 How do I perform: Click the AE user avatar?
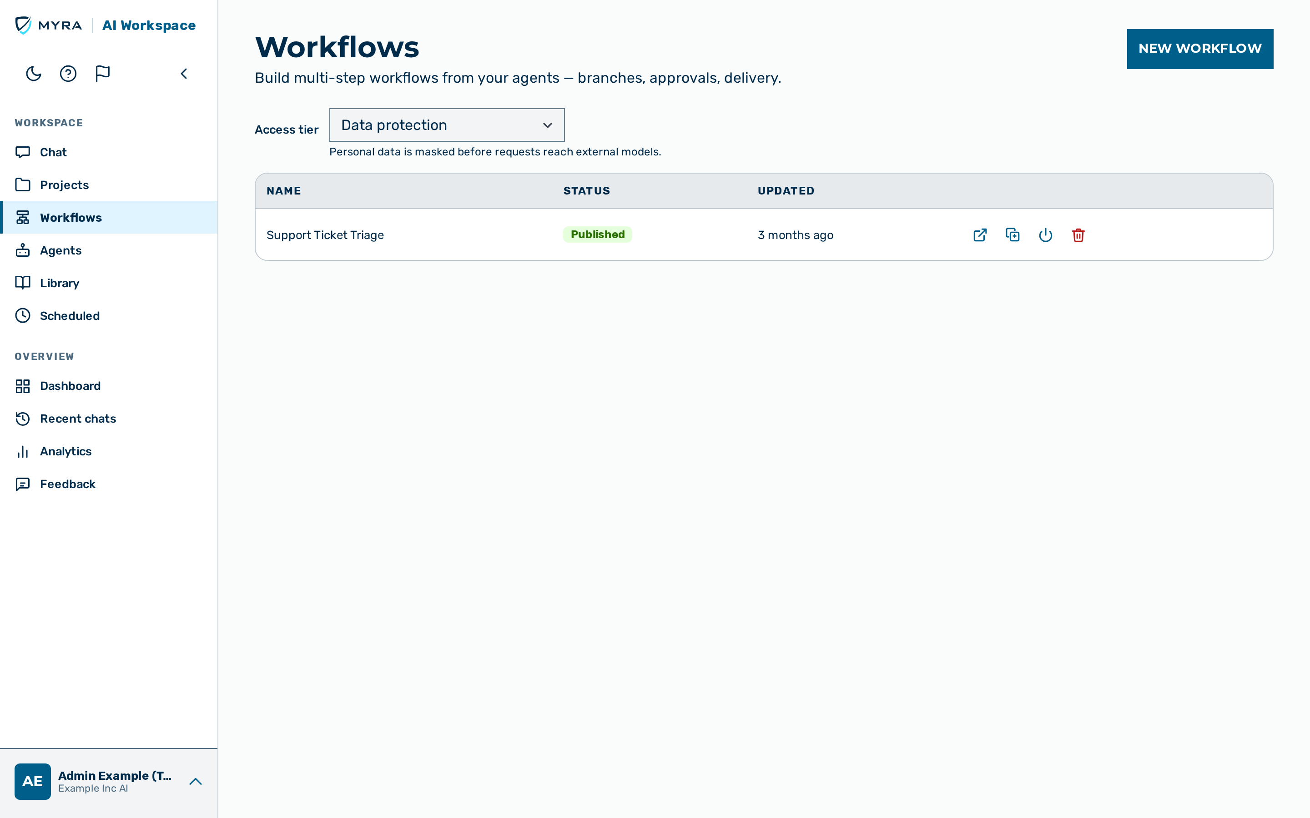(32, 782)
